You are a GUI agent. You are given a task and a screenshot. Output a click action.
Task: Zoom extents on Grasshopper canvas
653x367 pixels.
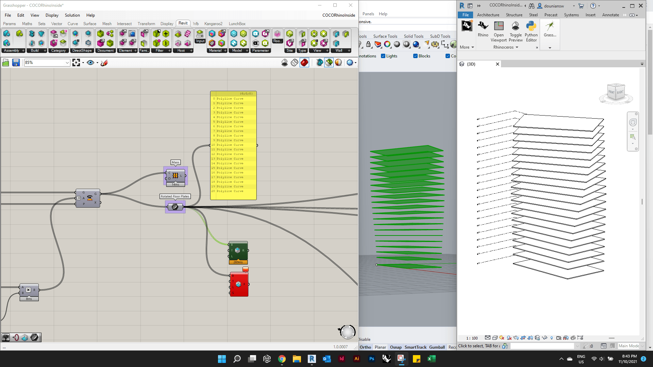(x=76, y=63)
